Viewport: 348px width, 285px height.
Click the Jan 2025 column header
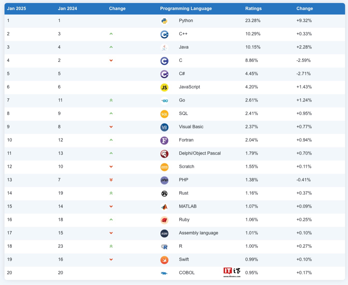(16, 8)
